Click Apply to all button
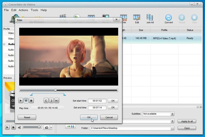This screenshot has height=137, width=205. 187,121
